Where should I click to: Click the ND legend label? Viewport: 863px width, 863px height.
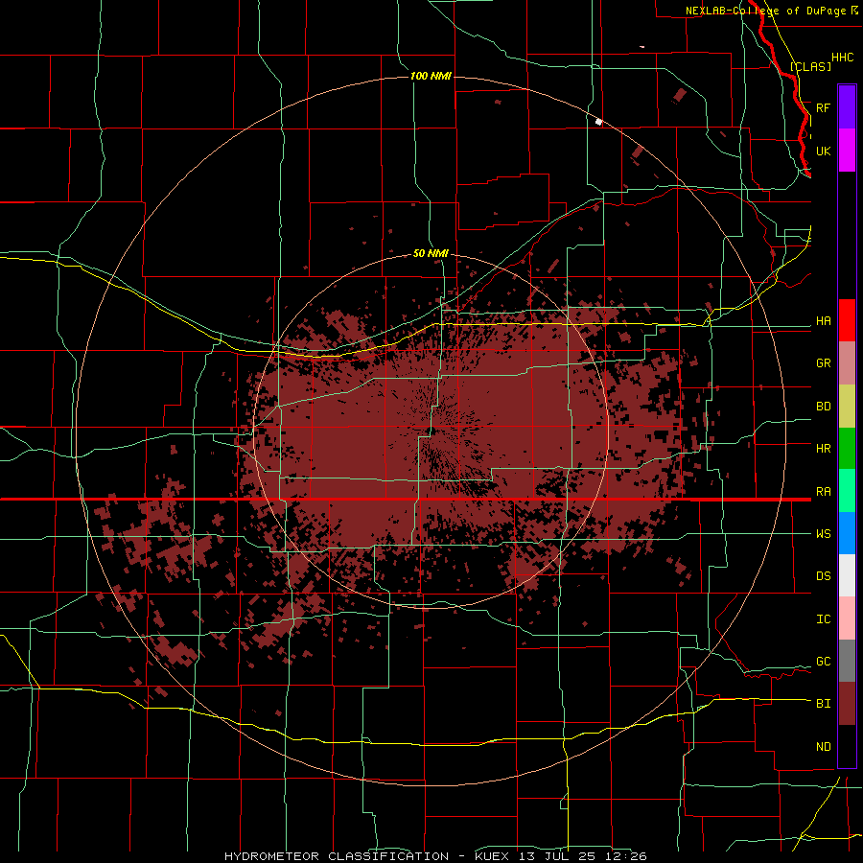823,747
